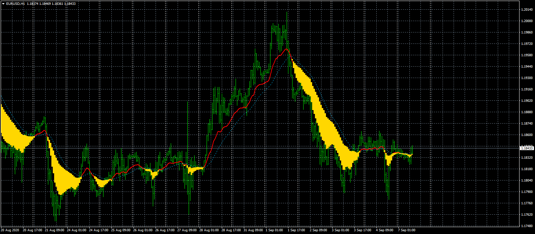
Task: Click the 1.17760 price scale label
Action: 526,203
